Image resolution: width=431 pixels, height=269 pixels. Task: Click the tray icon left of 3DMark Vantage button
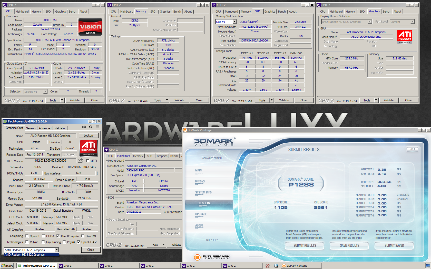pyautogui.click(x=276, y=266)
